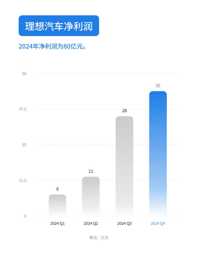Select unit note 单位：亿元
The height and width of the screenshot is (264, 198).
click(99, 238)
